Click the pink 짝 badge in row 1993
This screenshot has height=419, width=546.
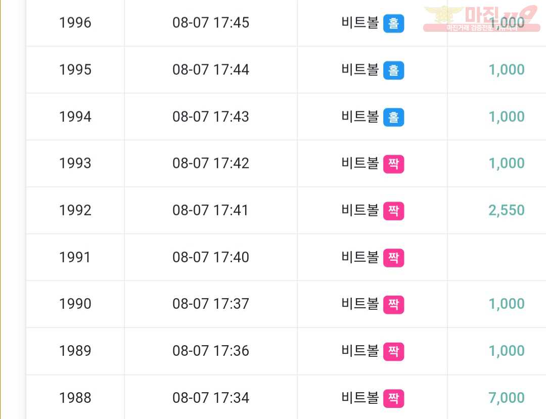click(393, 164)
